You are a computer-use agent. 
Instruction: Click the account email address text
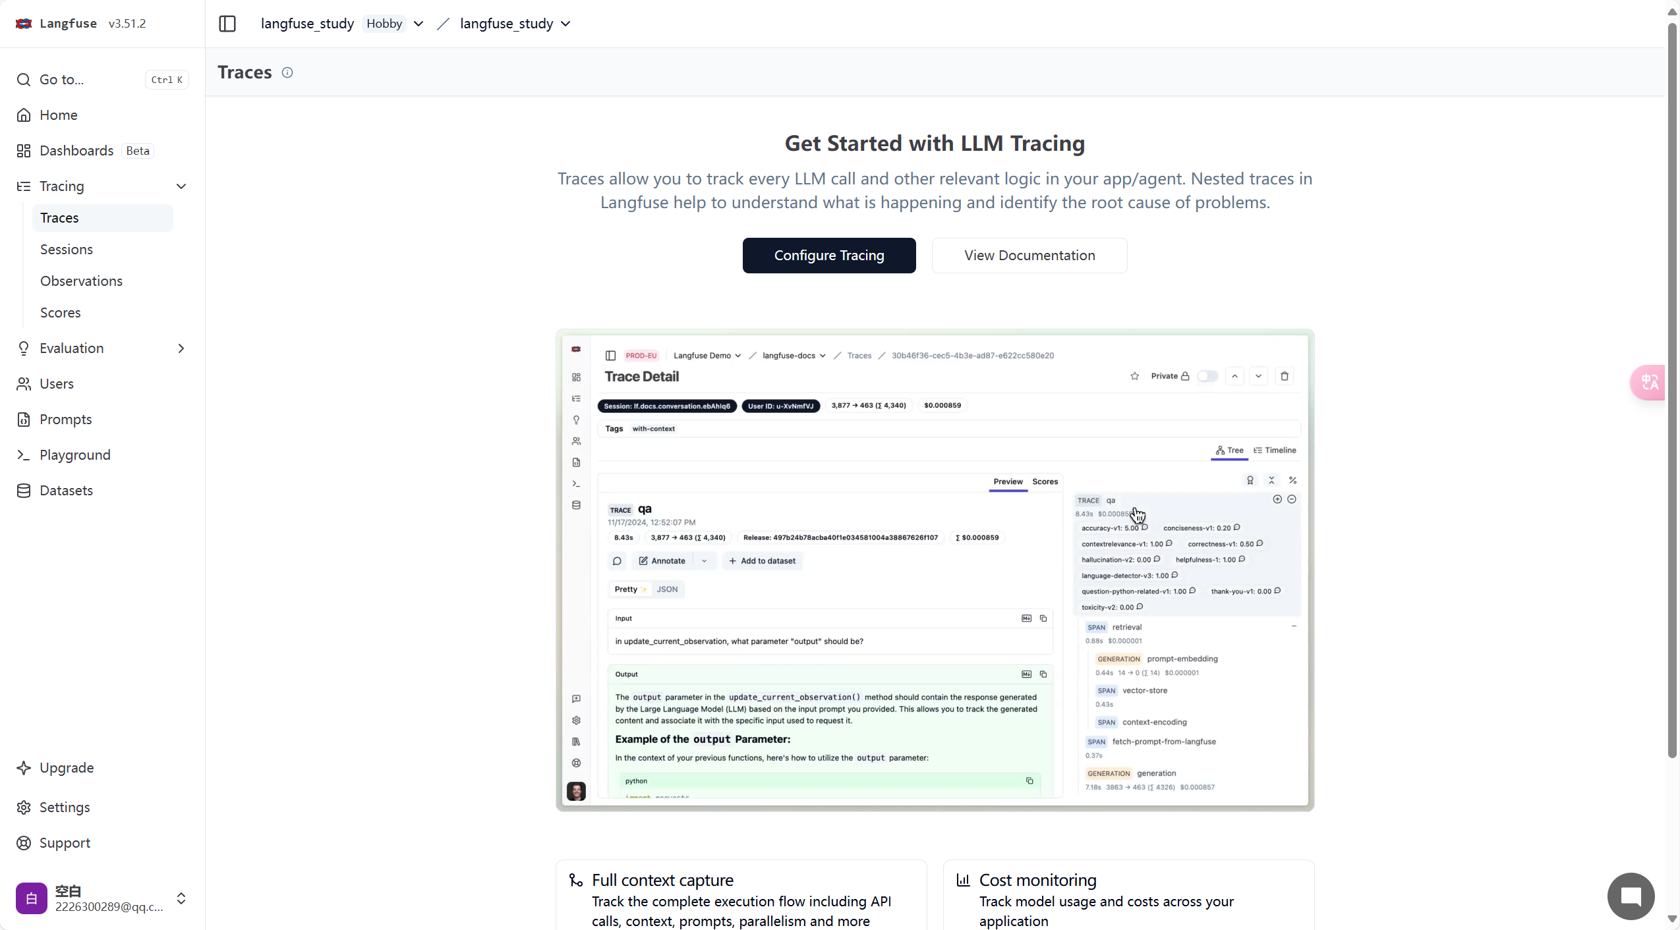109,907
